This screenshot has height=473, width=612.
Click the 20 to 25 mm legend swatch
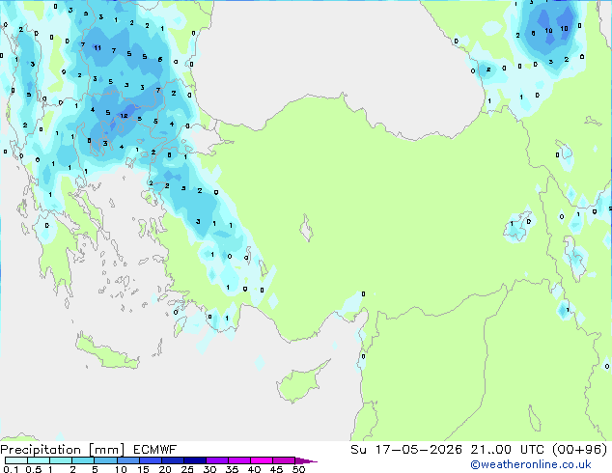173,460
